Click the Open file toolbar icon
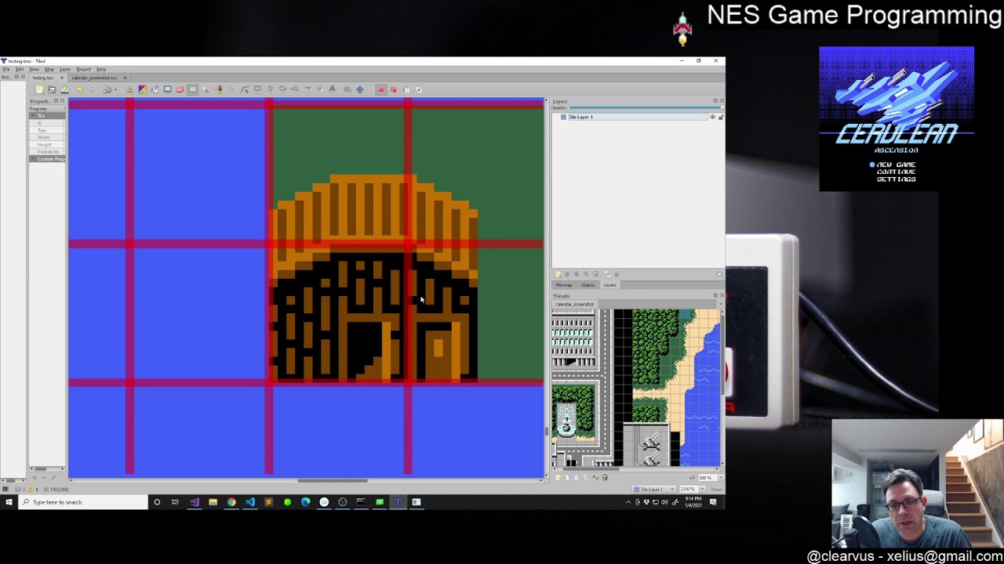This screenshot has height=564, width=1004. [x=52, y=89]
